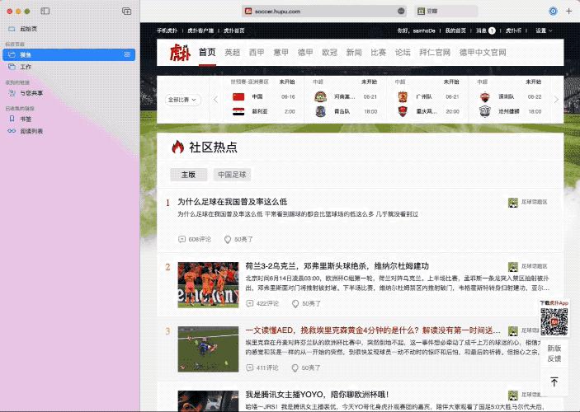Click the pitch thumbnail of the AED article
The width and height of the screenshot is (580, 412).
[x=208, y=349]
